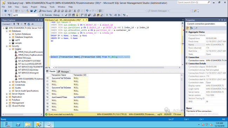The image size is (228, 128).
Task: Toggle Results to Text output mode
Action: pyautogui.click(x=94, y=15)
